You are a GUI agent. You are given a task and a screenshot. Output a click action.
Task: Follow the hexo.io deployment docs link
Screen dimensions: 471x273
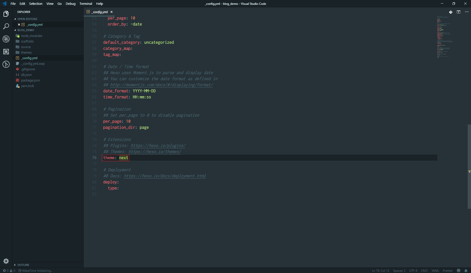click(165, 176)
